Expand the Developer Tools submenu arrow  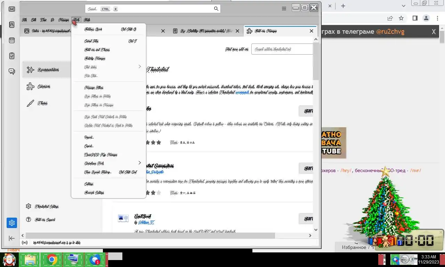(140, 163)
